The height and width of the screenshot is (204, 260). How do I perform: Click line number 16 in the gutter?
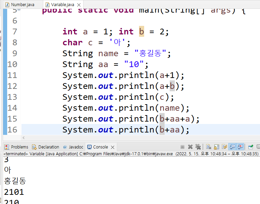point(12,130)
